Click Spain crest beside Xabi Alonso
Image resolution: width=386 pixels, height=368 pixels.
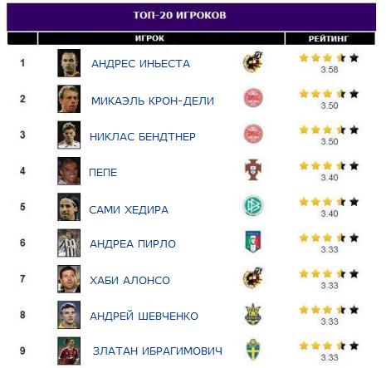[252, 277]
